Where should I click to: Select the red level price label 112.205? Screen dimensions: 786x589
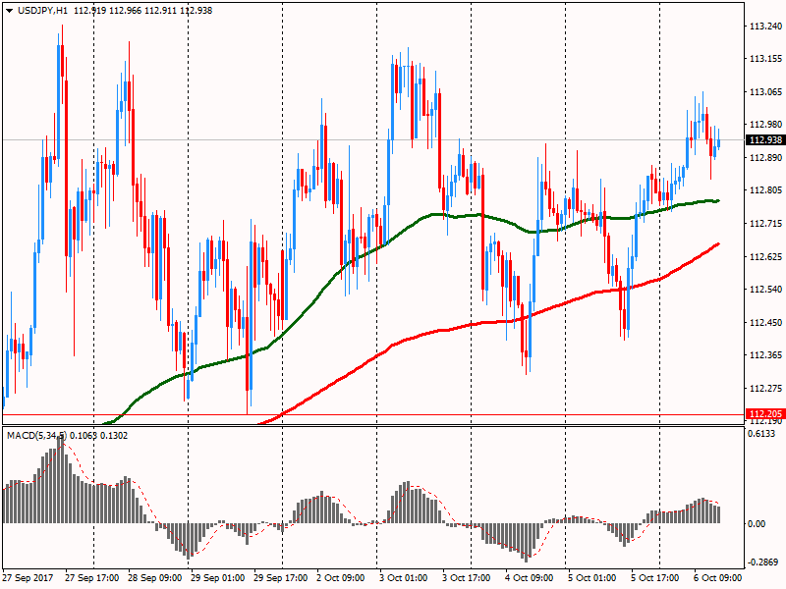pos(765,413)
